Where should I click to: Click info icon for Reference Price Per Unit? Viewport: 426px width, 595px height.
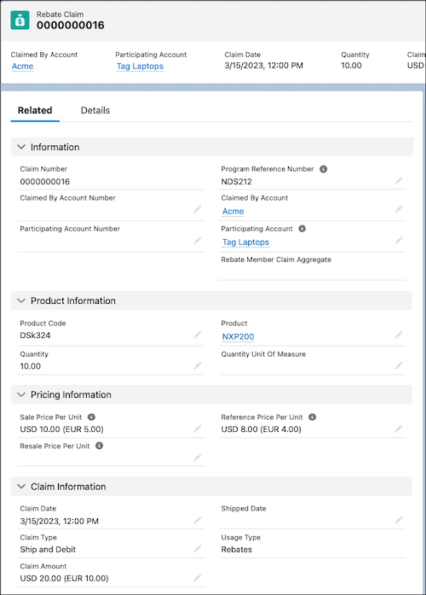click(x=312, y=417)
